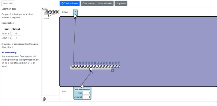Click the 'input ≥ 0' table cell
Image resolution: width=217 pixels, height=106 pixels.
click(x=7, y=34)
